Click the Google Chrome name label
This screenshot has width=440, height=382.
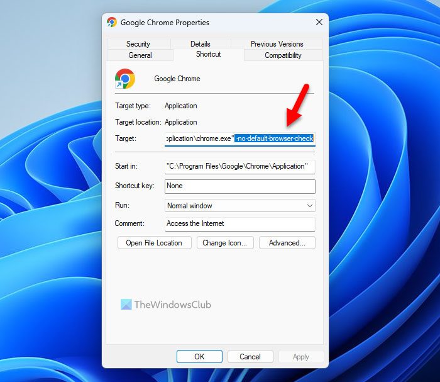(x=177, y=79)
